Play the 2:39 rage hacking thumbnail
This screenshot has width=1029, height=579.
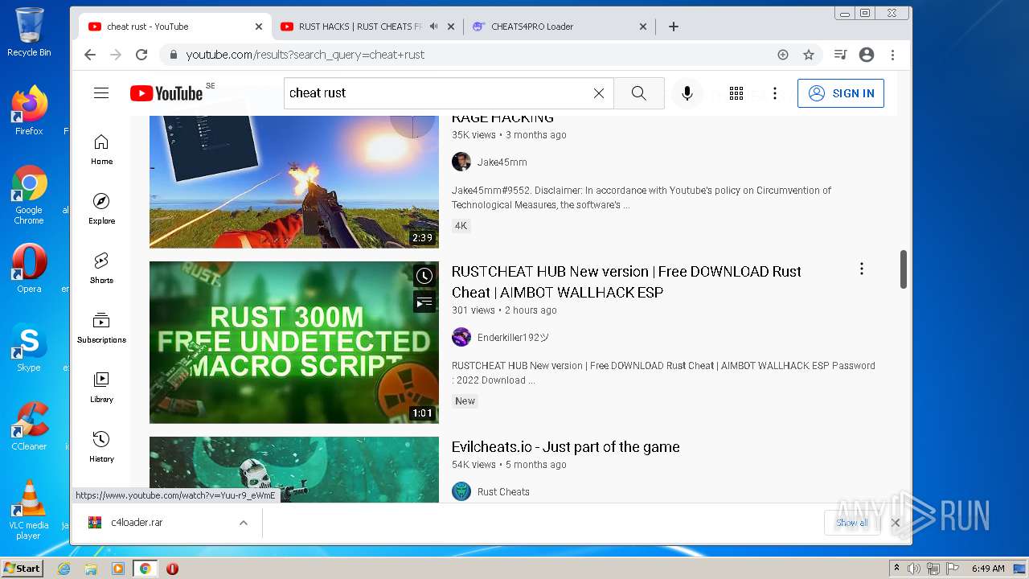(294, 182)
